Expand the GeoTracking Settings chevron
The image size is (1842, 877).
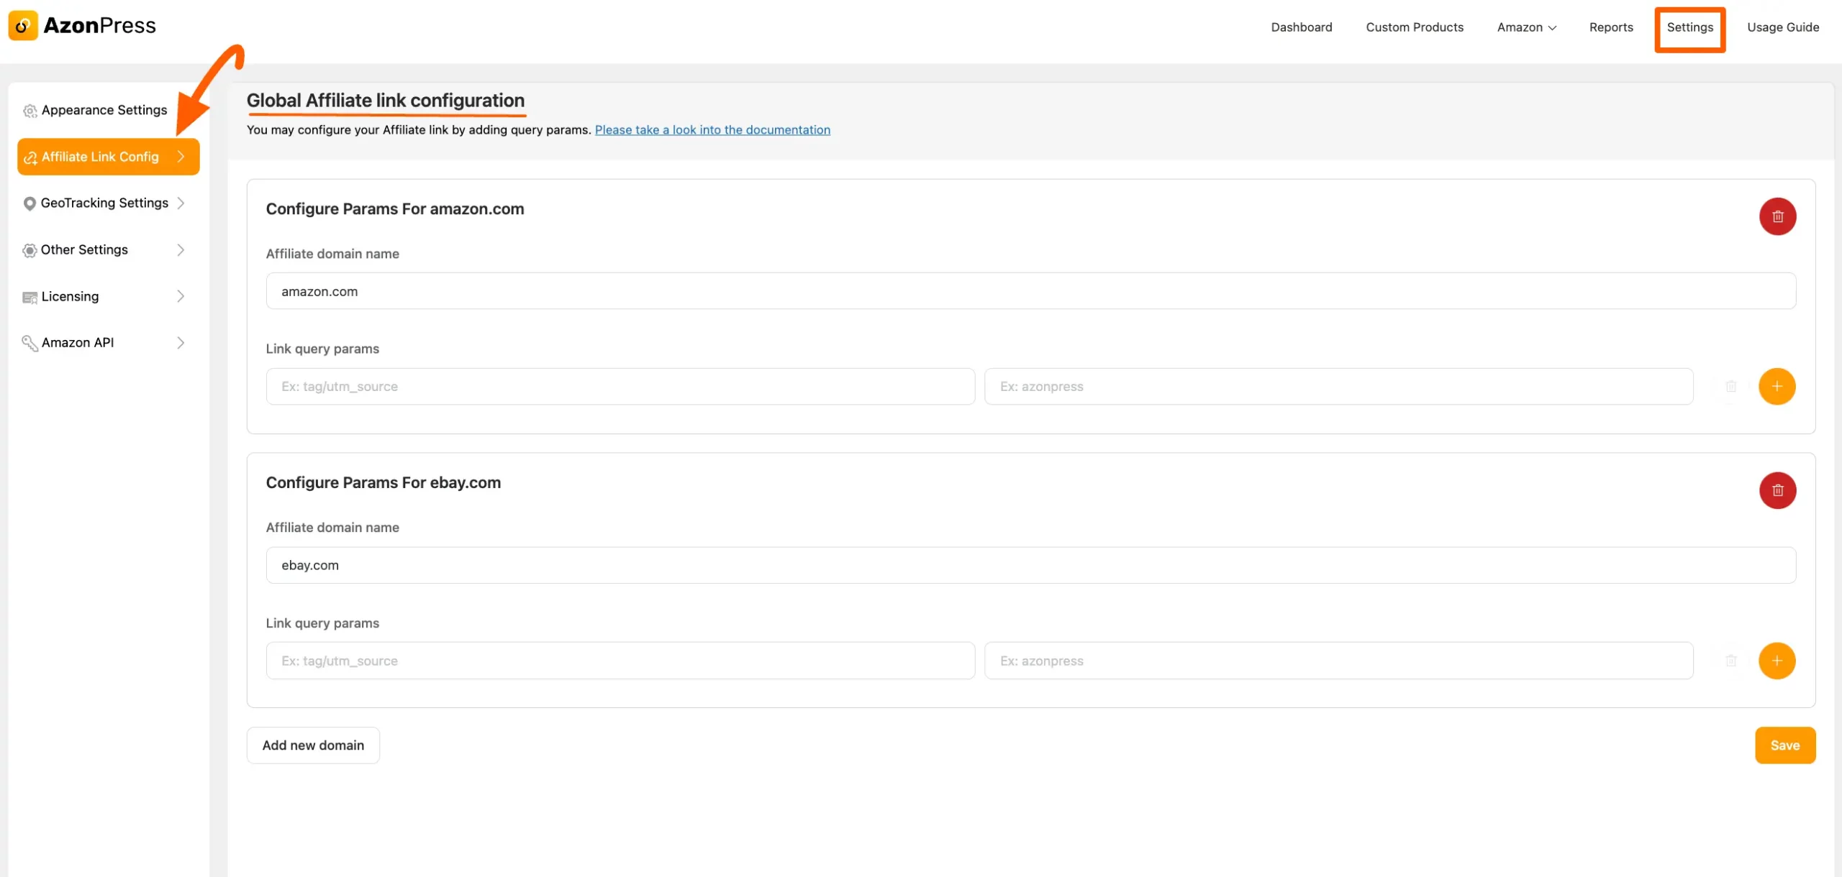tap(181, 203)
